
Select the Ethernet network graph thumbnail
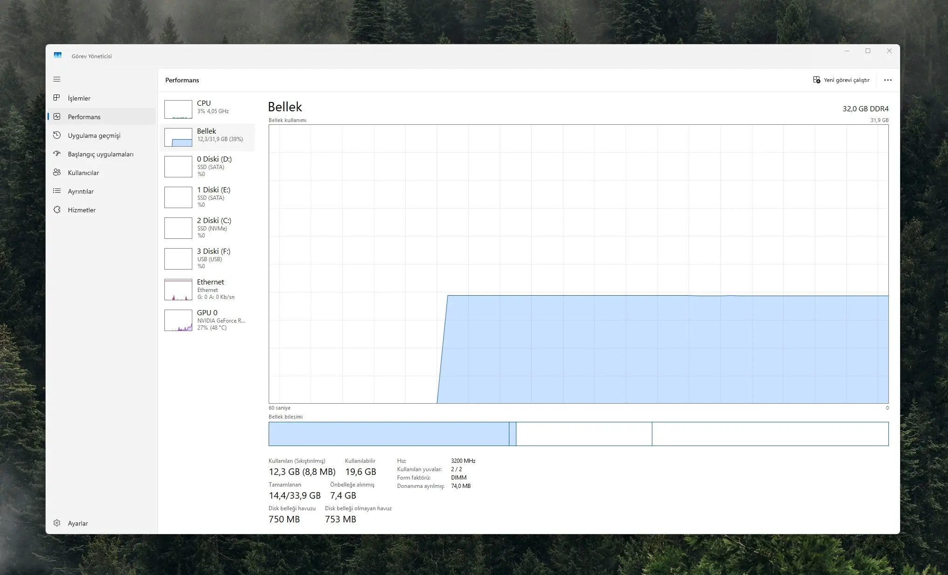tap(178, 290)
